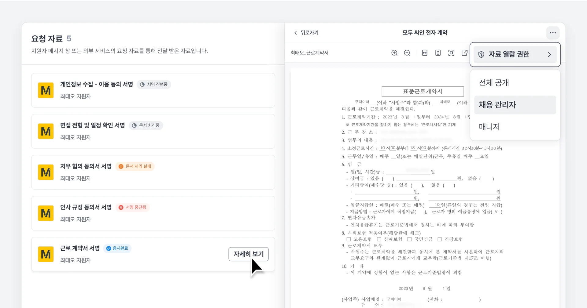Click the 자세히 보기 button
This screenshot has width=587, height=308.
pyautogui.click(x=248, y=254)
